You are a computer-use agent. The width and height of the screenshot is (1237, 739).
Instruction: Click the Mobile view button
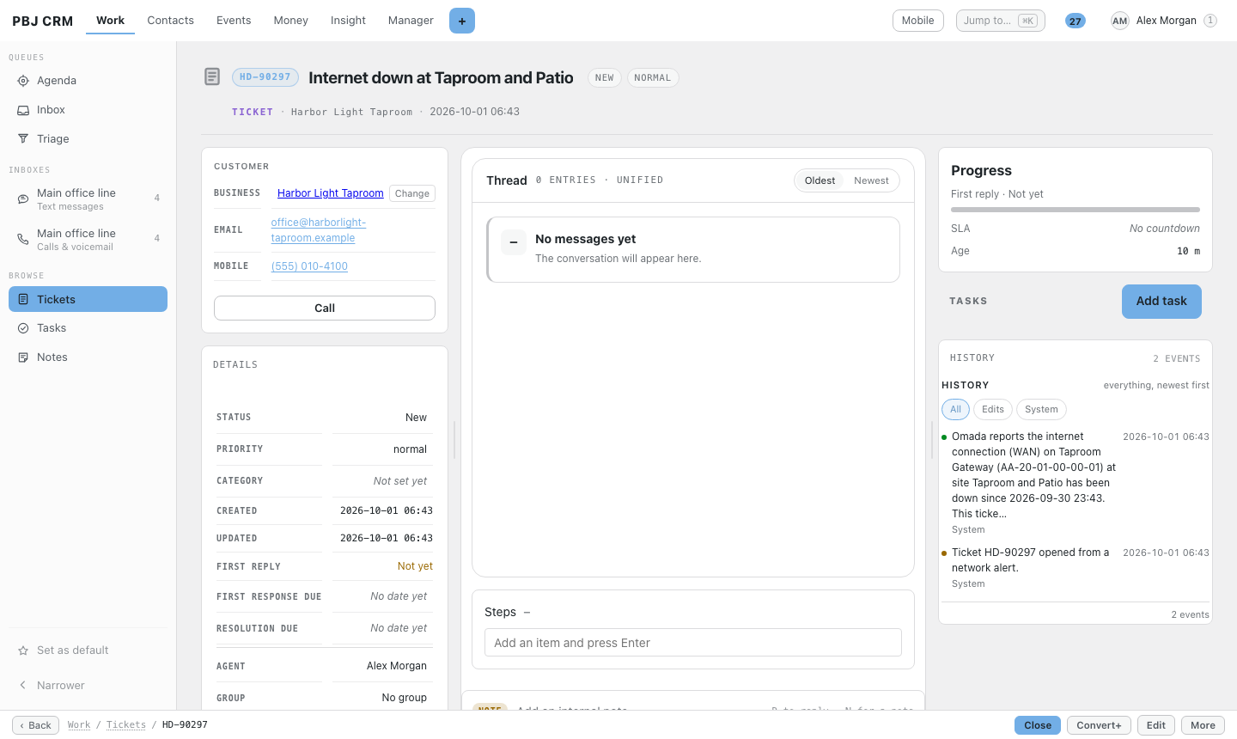click(918, 21)
